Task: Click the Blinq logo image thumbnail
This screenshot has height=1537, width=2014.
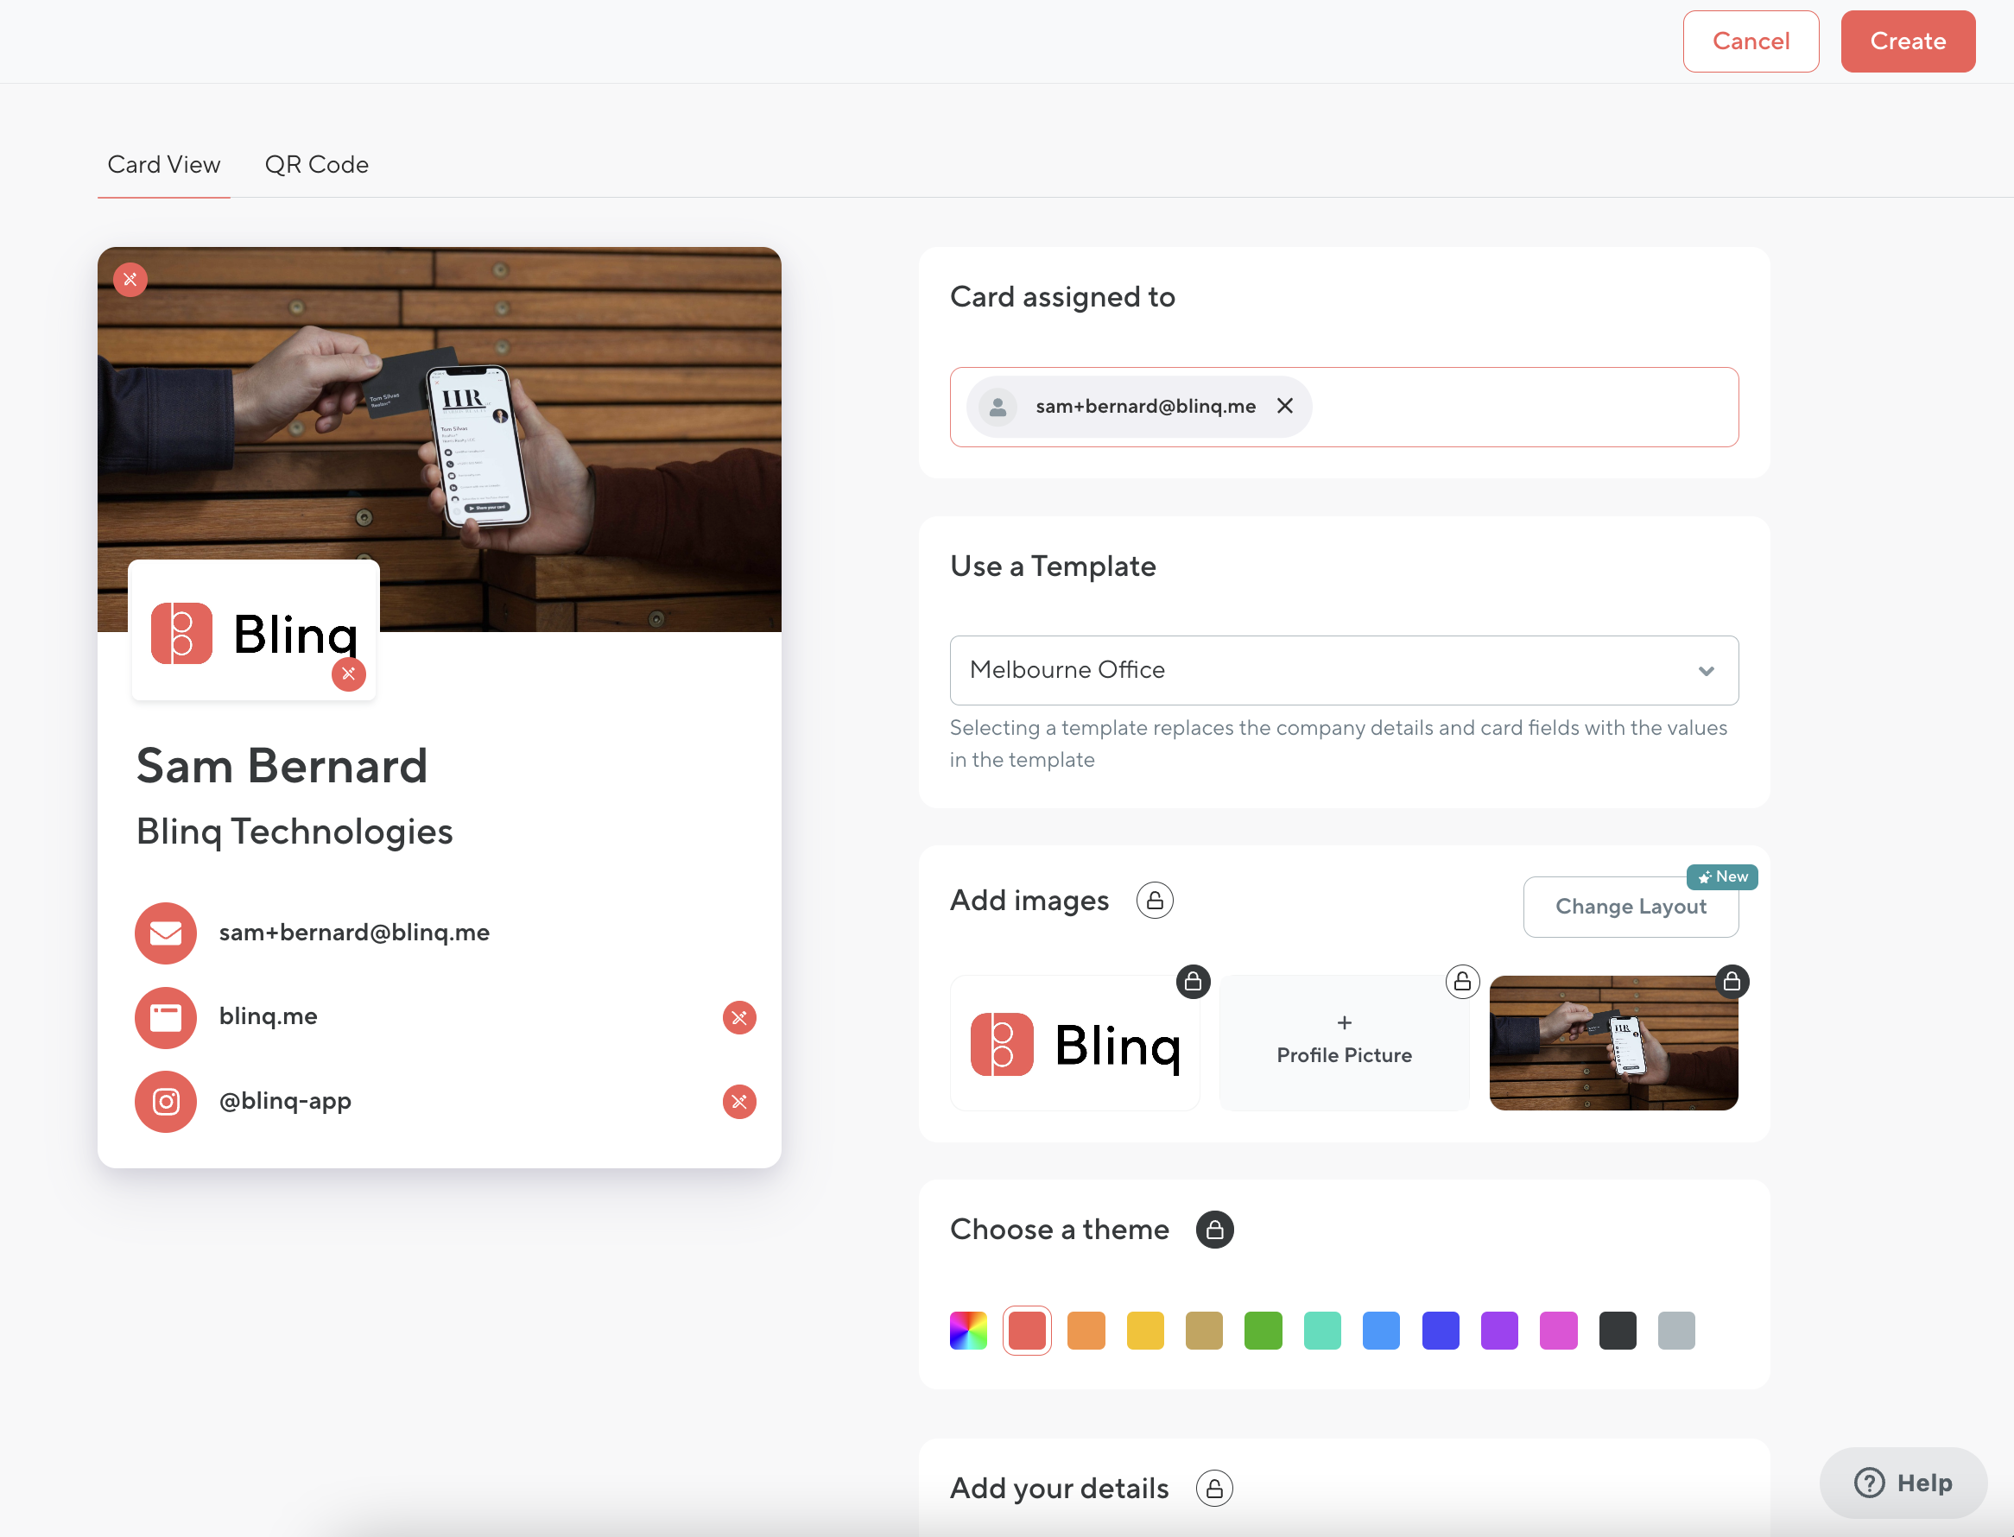Action: [x=1075, y=1043]
